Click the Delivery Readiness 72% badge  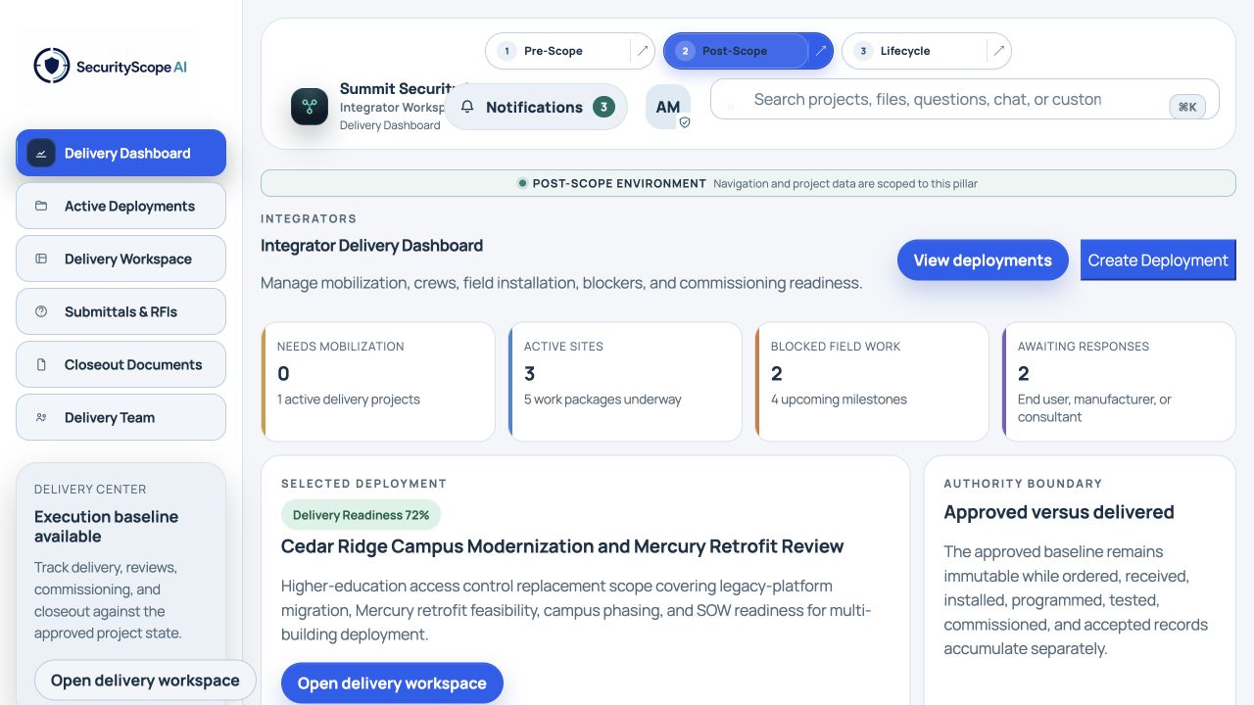(x=362, y=515)
